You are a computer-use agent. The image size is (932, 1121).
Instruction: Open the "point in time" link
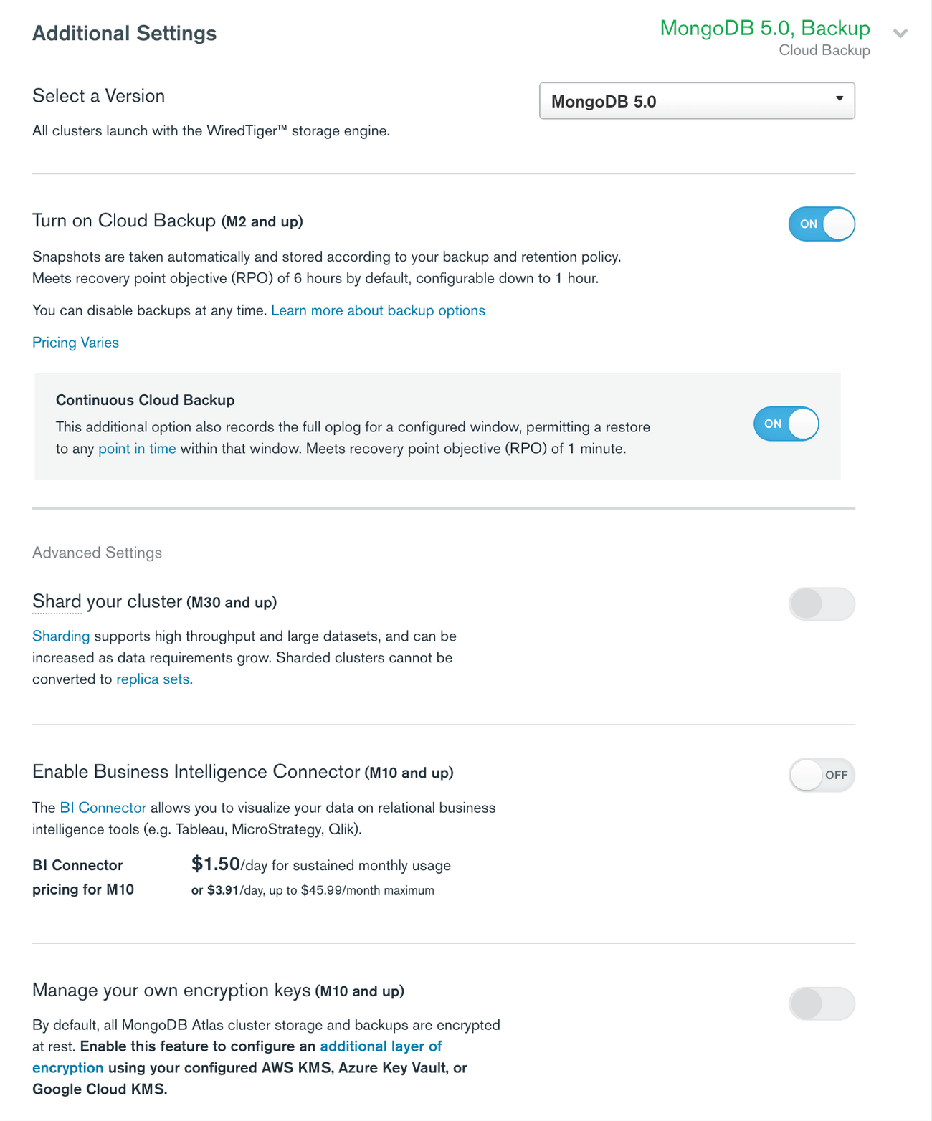(x=137, y=448)
